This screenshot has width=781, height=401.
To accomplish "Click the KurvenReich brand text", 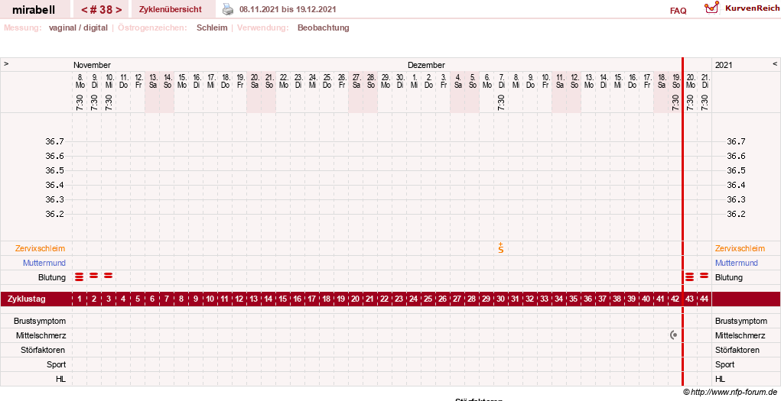I will (752, 8).
